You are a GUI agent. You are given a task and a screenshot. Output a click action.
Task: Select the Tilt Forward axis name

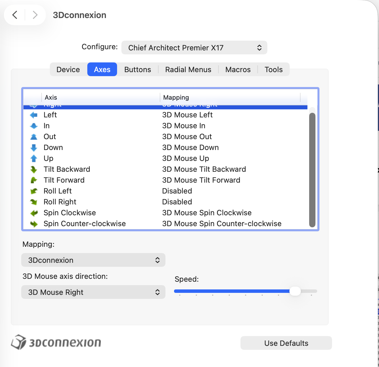pos(64,180)
